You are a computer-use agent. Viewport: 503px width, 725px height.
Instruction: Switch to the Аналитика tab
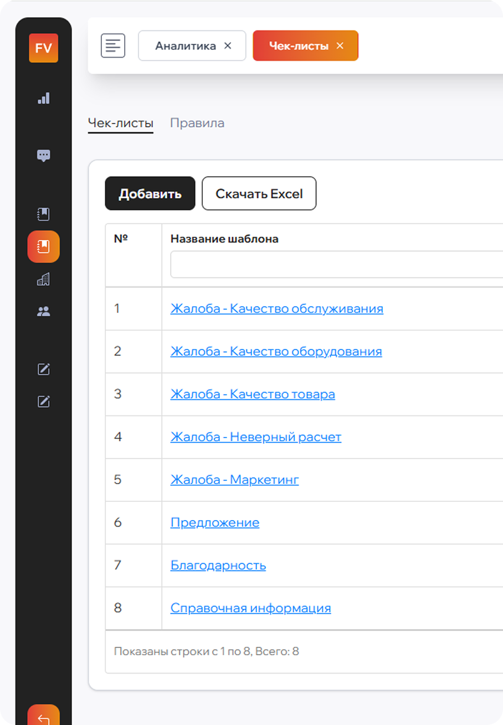[185, 46]
